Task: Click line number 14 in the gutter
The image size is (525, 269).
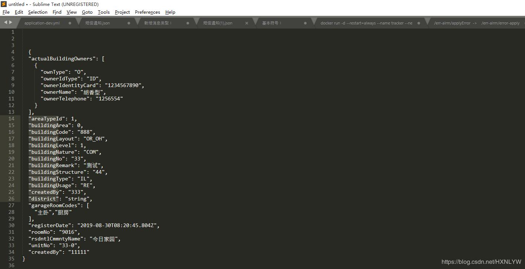Action: tap(11, 119)
